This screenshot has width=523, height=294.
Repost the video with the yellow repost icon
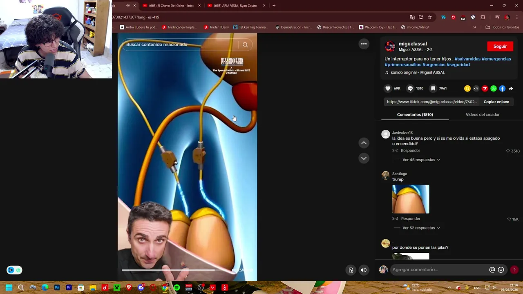(x=467, y=88)
